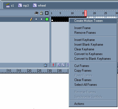Choose Create Motion Tween from context menu
Image resolution: width=118 pixels, height=109 pixels.
[88, 21]
